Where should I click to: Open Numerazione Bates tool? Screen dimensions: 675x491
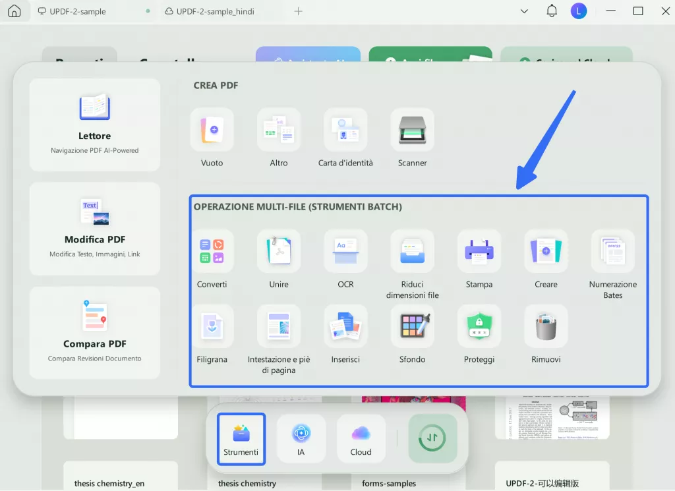613,265
